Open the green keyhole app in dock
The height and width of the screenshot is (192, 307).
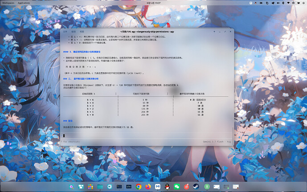tap(207, 187)
